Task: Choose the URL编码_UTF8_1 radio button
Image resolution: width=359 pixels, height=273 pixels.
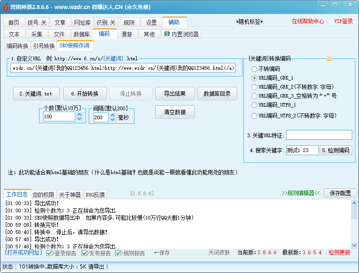Action: click(x=255, y=105)
